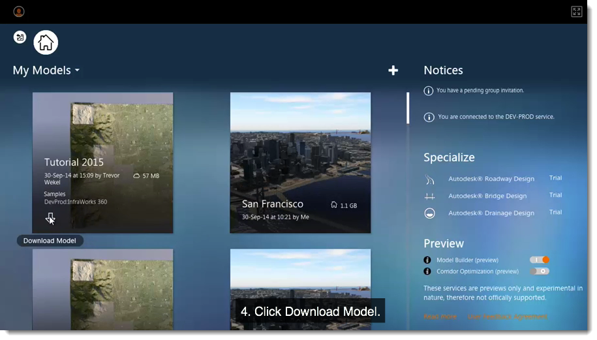Open second terrain model tile below Tutorial
The height and width of the screenshot is (340, 597).
102,289
